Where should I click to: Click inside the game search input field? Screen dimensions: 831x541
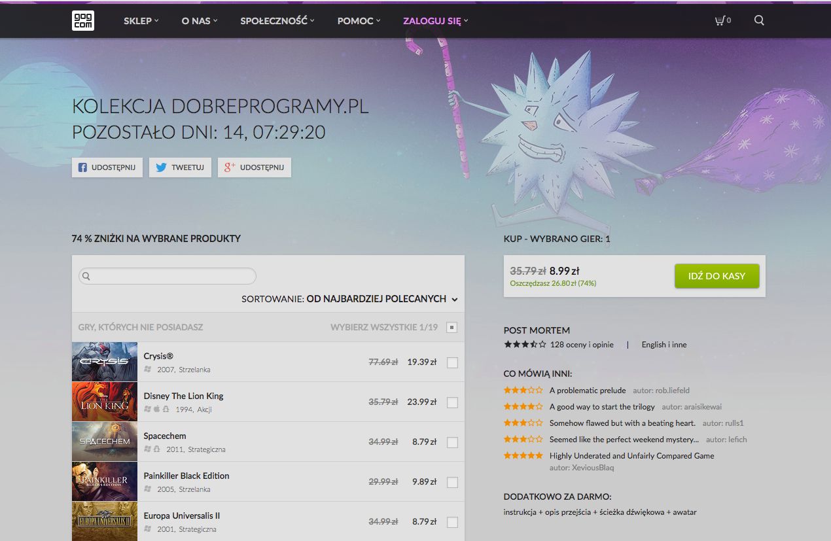point(167,276)
